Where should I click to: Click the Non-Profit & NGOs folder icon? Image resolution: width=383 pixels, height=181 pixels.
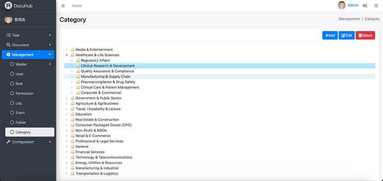72,131
